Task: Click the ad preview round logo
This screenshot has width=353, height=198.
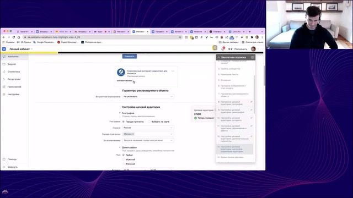Action: pos(121,72)
